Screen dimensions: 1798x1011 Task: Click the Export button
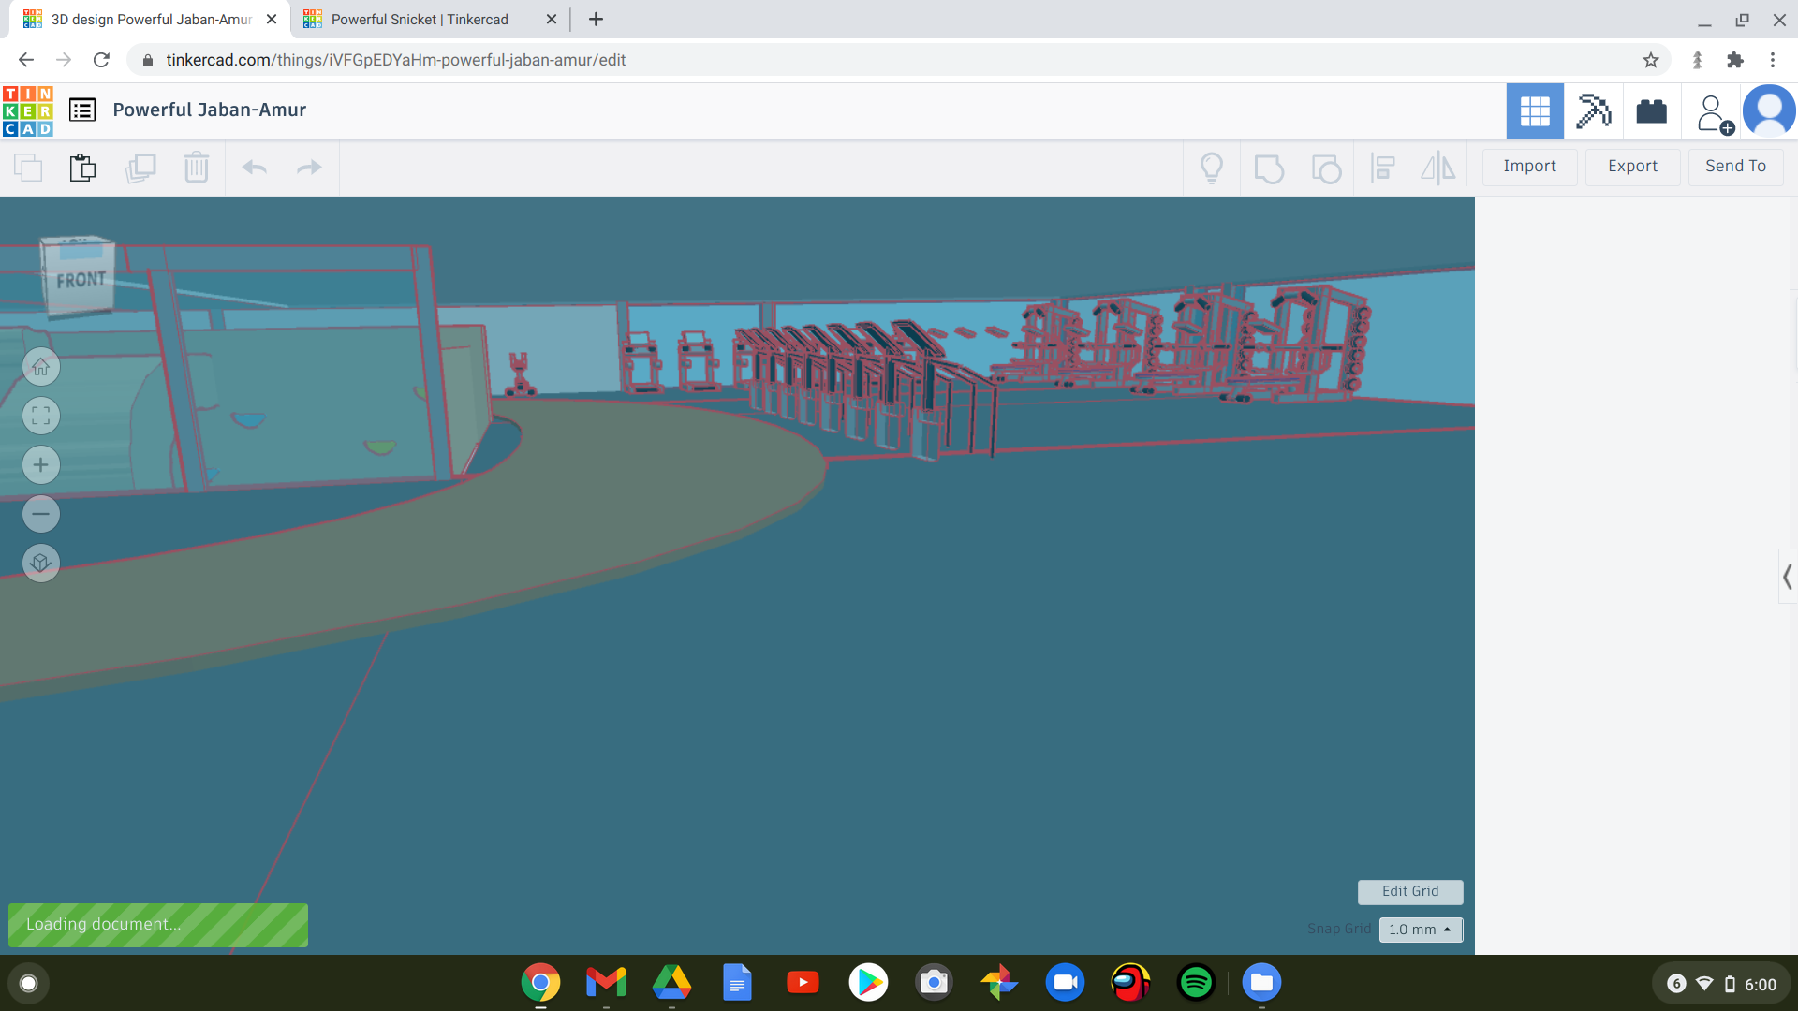pos(1632,167)
